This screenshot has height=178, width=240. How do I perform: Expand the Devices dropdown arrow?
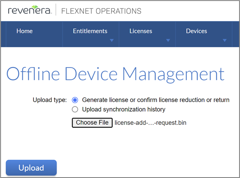[225, 40]
